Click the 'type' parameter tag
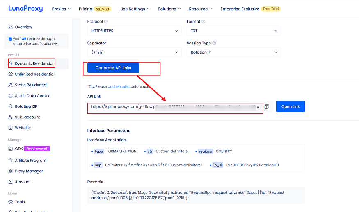 (x=99, y=151)
